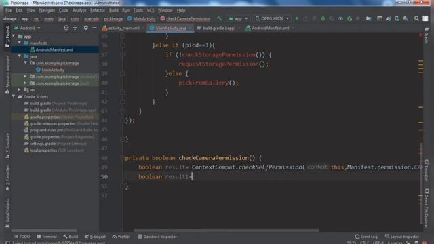Open the Event Log
Viewport: 434px width, 244px height.
(x=366, y=237)
